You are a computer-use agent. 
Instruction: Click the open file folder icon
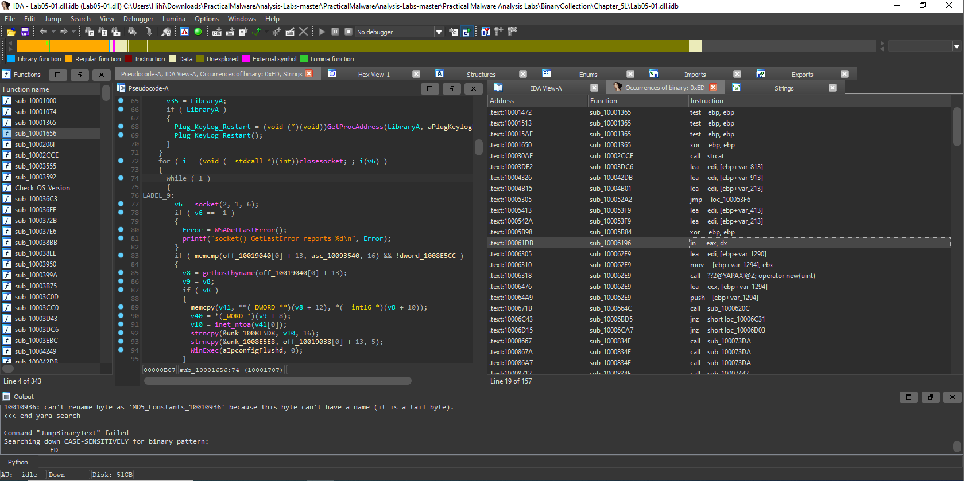[11, 32]
